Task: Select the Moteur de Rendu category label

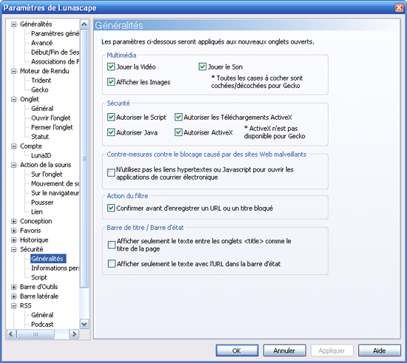Action: pyautogui.click(x=44, y=71)
